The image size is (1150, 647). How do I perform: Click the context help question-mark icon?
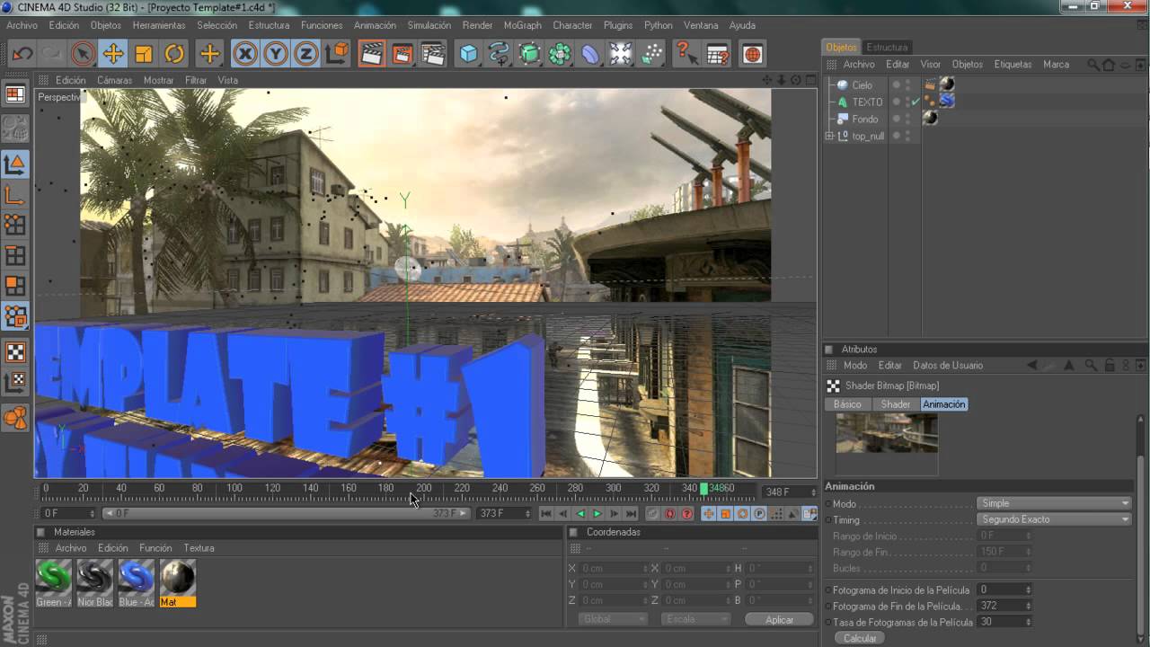pos(687,54)
